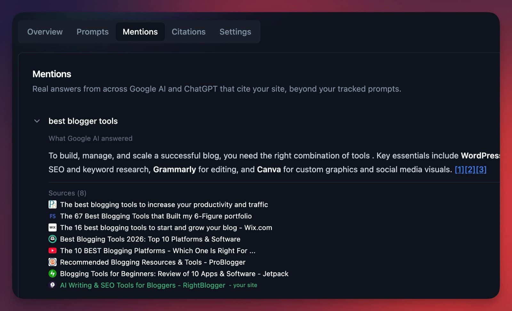Click the Mentions section heading
512x311 pixels.
[x=52, y=74]
